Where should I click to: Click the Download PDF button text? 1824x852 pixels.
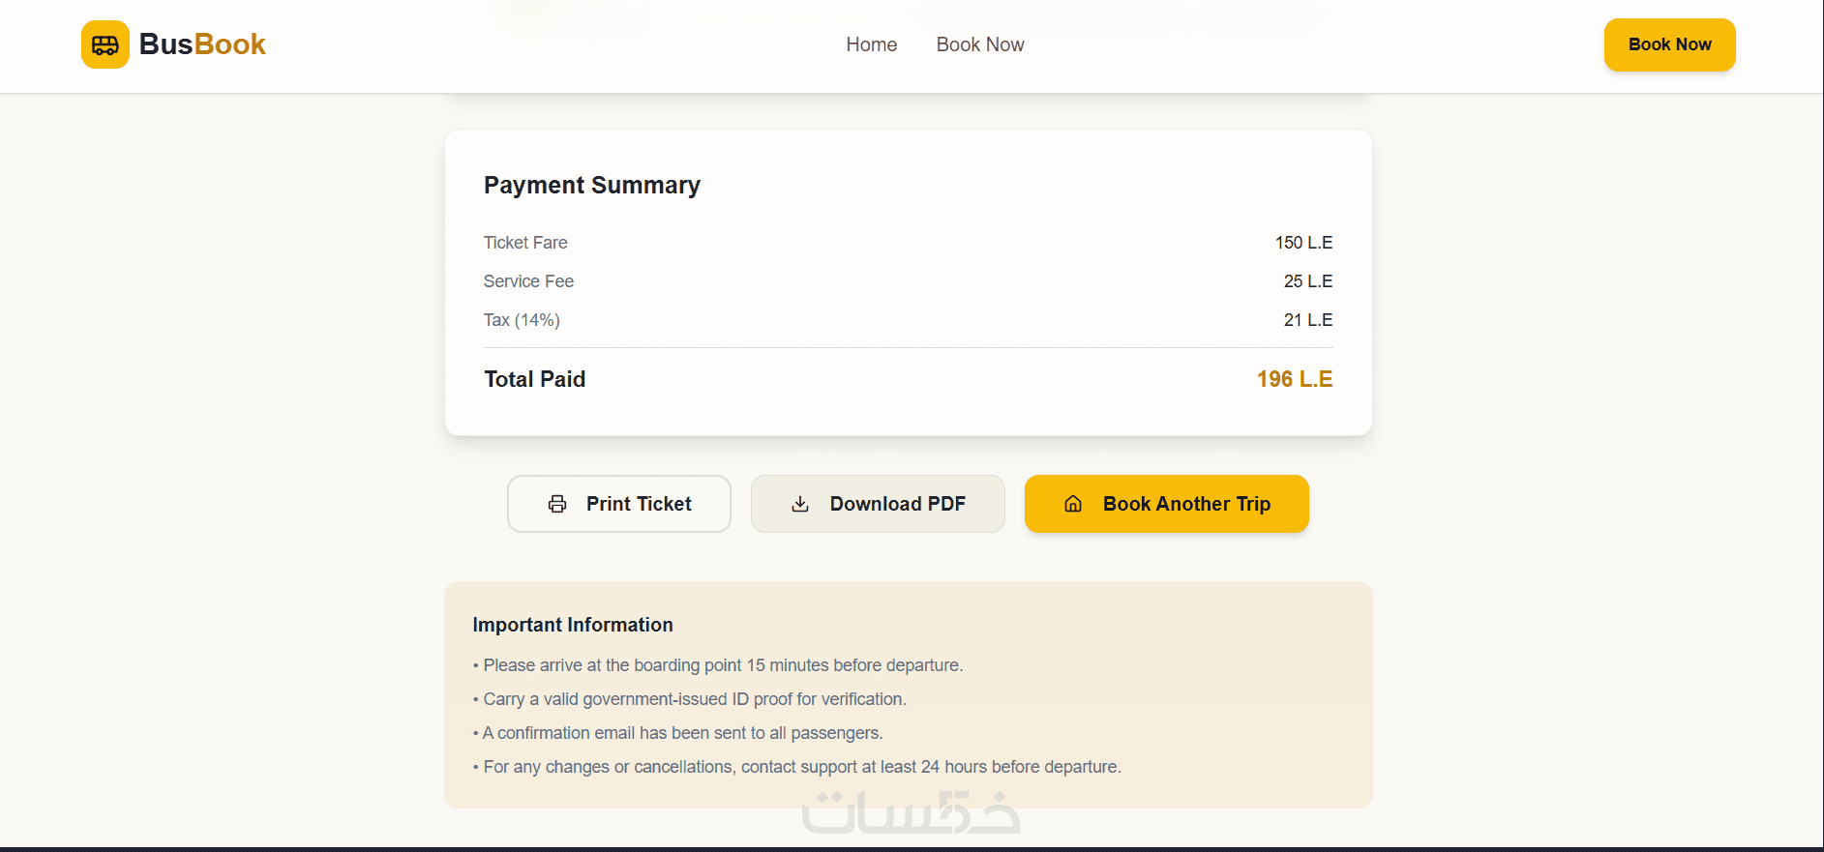coord(897,504)
